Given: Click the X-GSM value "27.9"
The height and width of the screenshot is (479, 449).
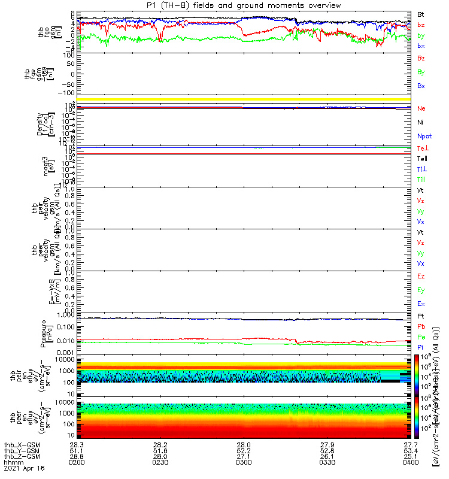Looking at the screenshot, I should point(327,445).
